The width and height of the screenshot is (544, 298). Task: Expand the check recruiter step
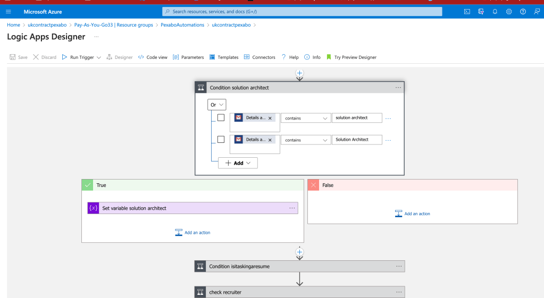(x=299, y=292)
